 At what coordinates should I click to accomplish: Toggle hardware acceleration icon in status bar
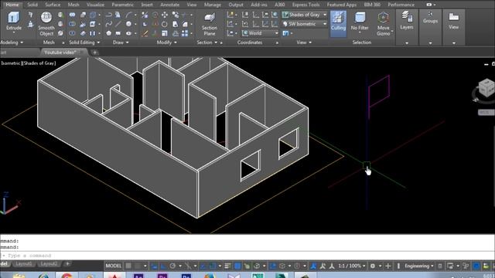point(476,266)
